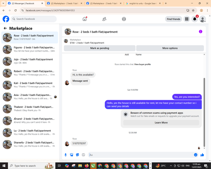This screenshot has width=211, height=169.
Task: Click the Find friends button
Action: tap(173, 19)
